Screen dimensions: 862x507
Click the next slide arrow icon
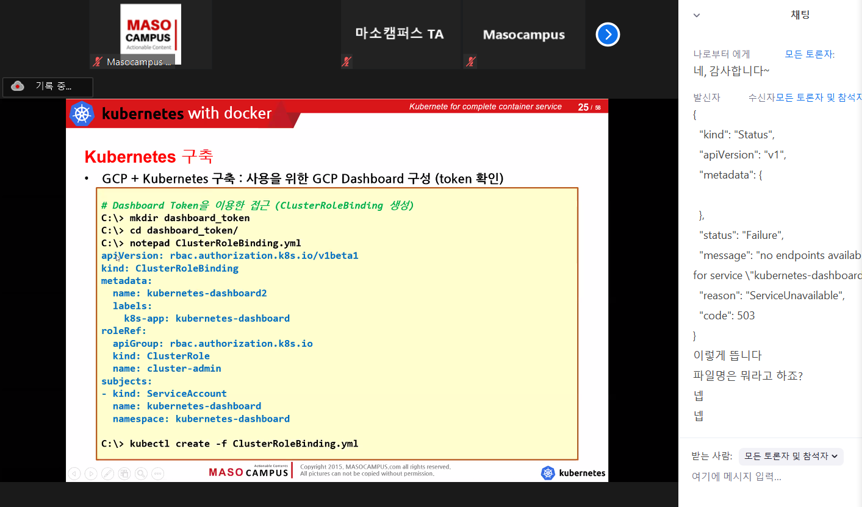point(91,473)
